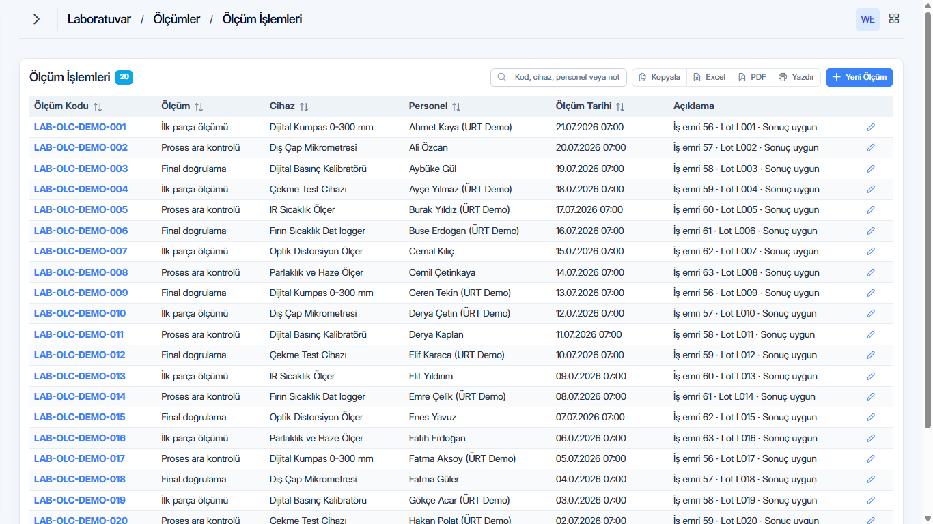
Task: Export table to Excel
Action: [709, 77]
